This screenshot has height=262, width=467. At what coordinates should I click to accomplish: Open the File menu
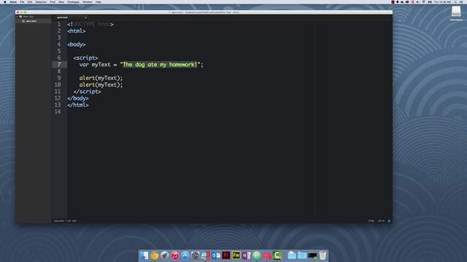(22, 1)
